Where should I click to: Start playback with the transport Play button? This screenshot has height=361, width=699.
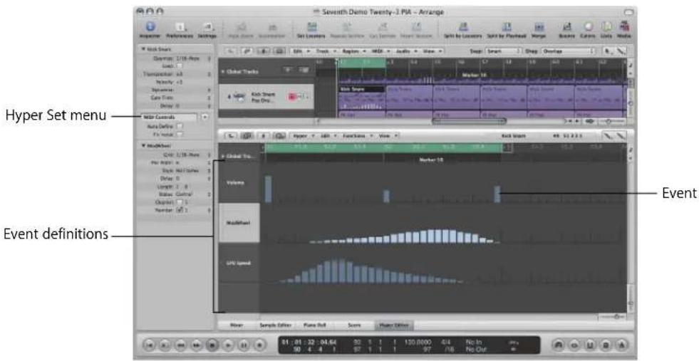[228, 345]
